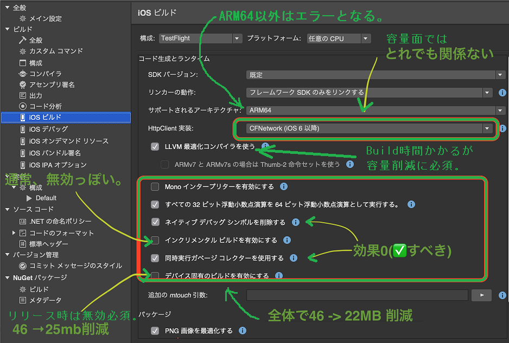Enable インクリメンタル ビルドを有効にする
This screenshot has width=509, height=343.
click(x=155, y=240)
